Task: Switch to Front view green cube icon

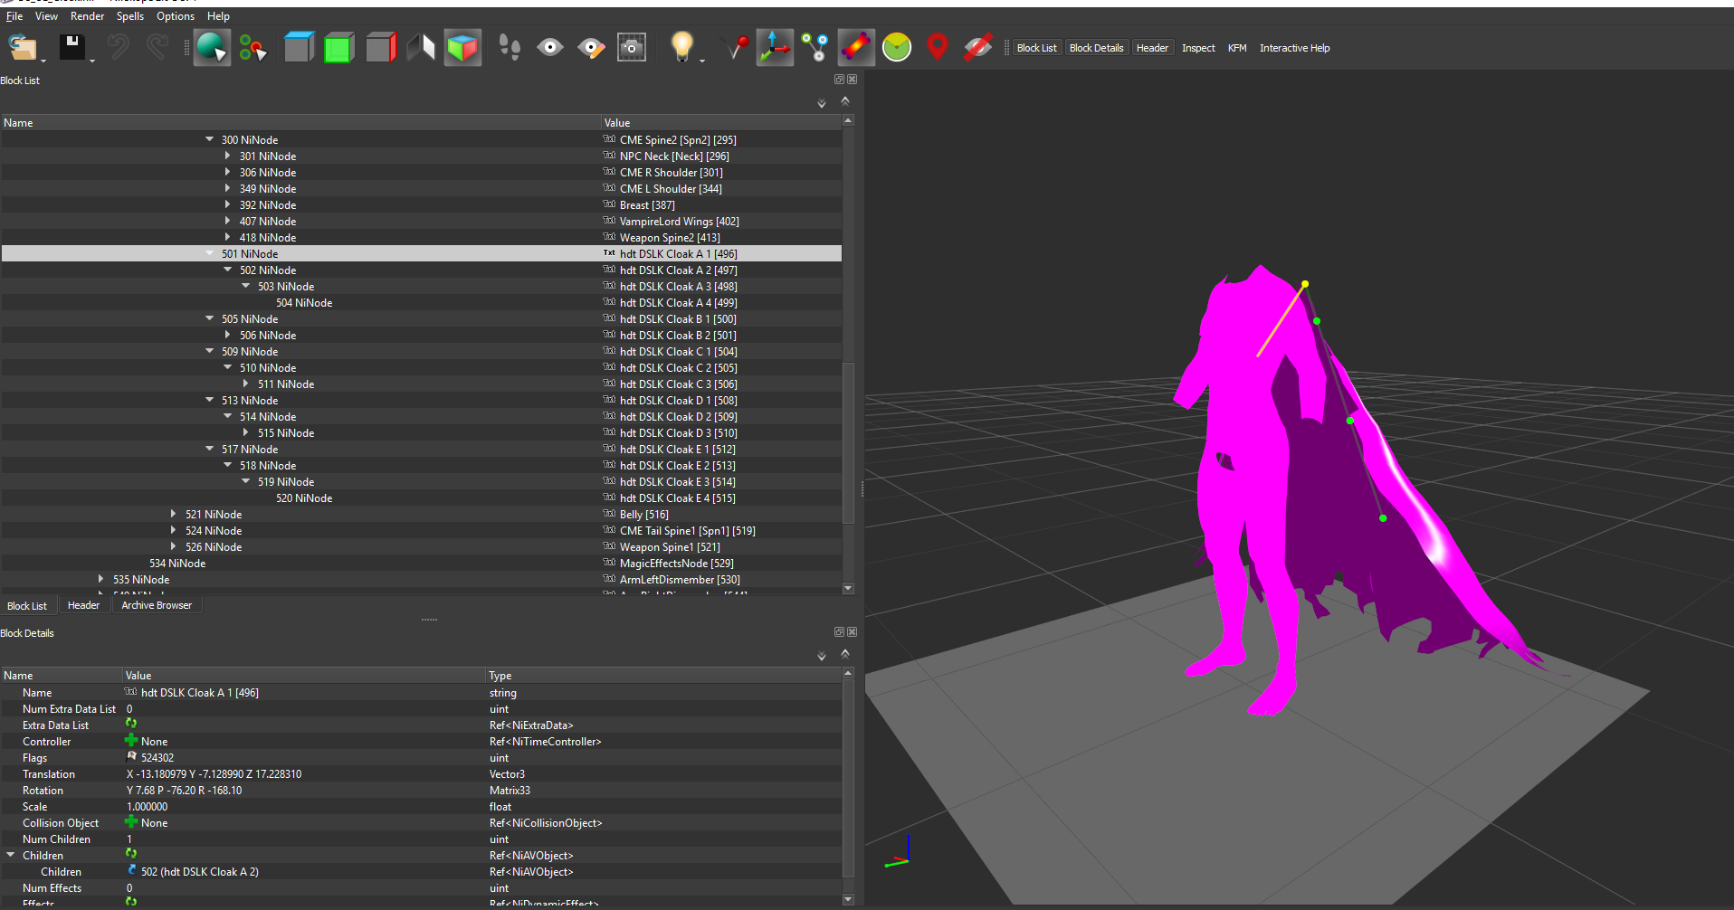Action: [338, 47]
